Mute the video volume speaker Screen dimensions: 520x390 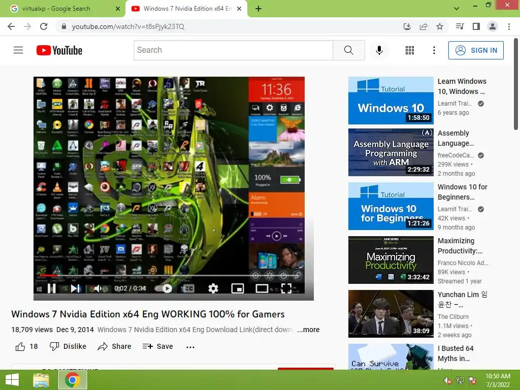point(98,288)
